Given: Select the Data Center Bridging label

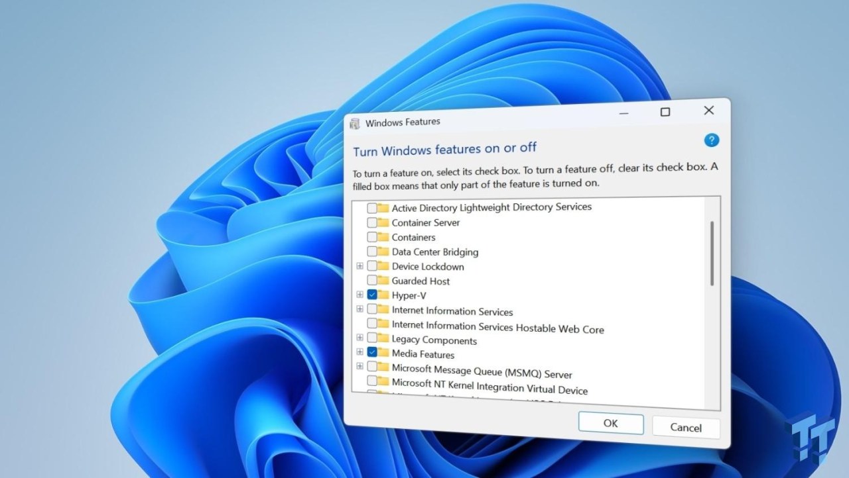Looking at the screenshot, I should [x=435, y=252].
